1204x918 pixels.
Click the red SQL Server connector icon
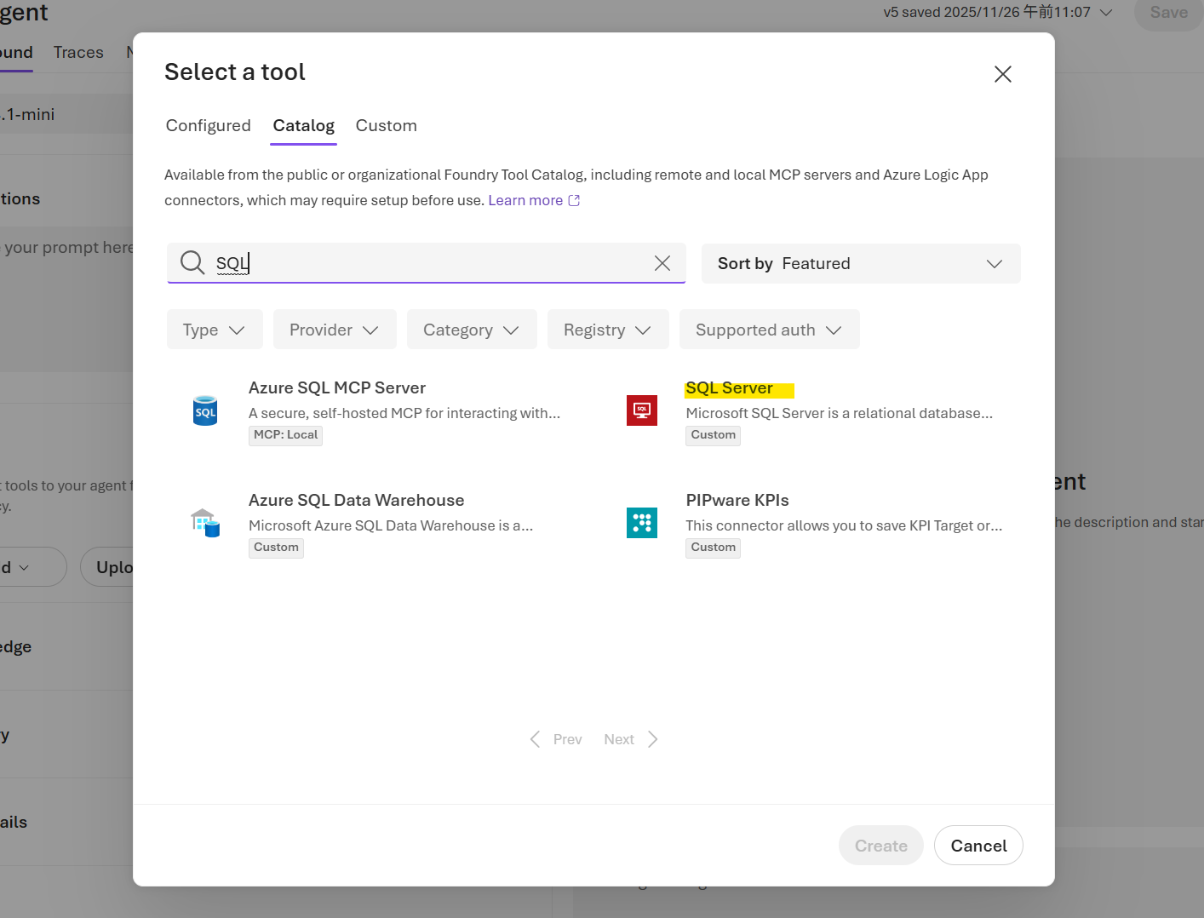(x=641, y=410)
